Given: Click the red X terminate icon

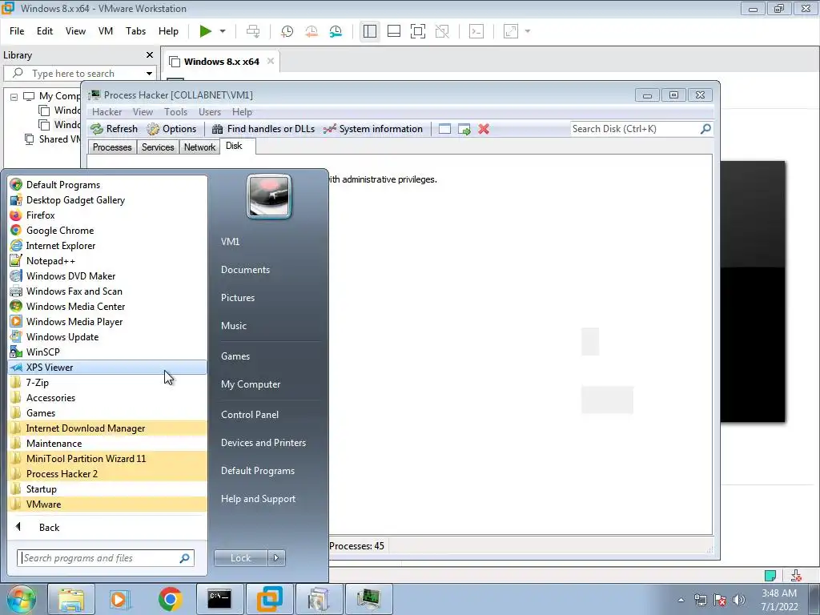Looking at the screenshot, I should 484,129.
